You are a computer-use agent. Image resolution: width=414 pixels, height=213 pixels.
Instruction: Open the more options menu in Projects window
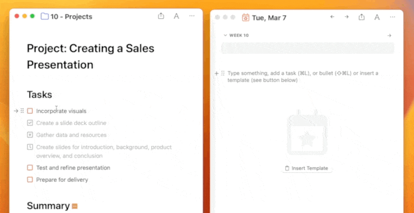pos(192,17)
